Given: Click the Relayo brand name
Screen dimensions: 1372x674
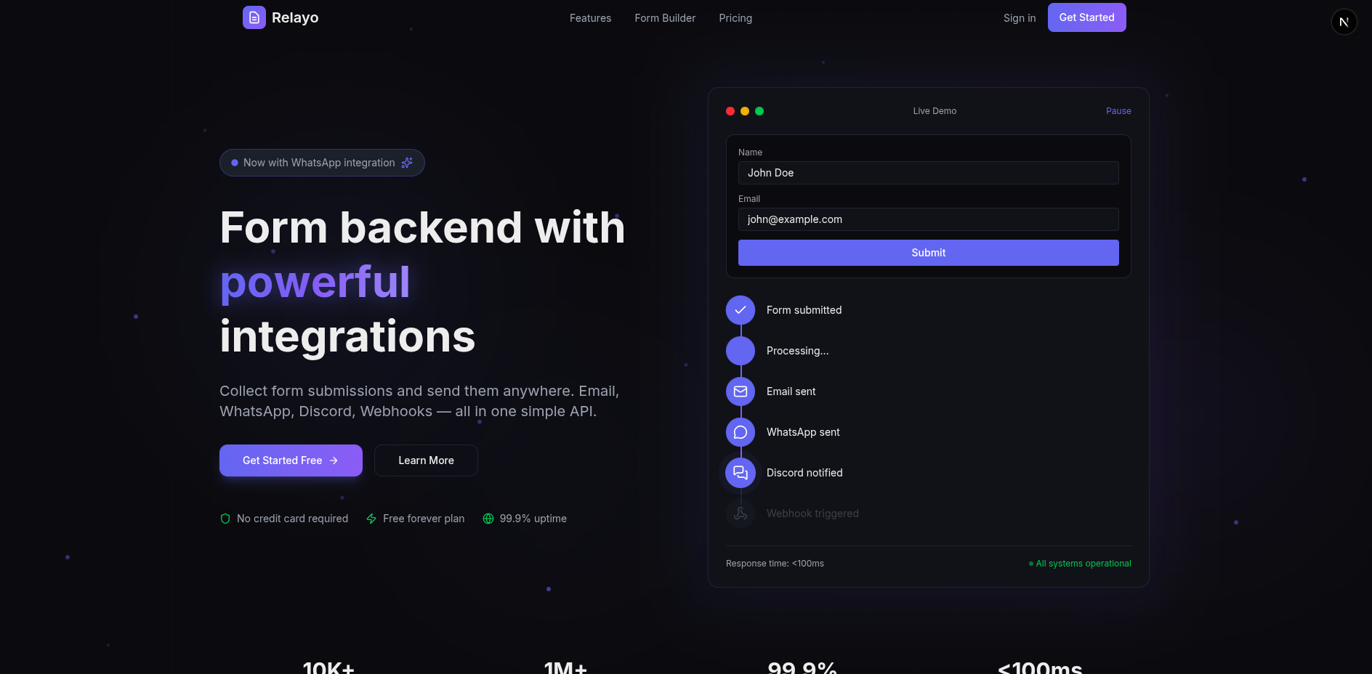Looking at the screenshot, I should coord(295,17).
